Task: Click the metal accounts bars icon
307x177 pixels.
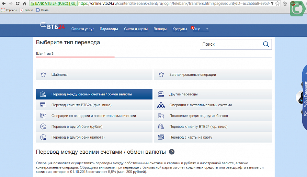Action: click(161, 105)
